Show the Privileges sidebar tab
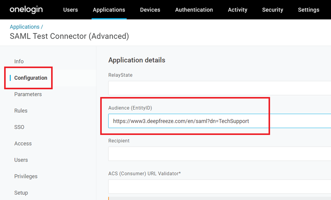331x200 pixels. 26,176
